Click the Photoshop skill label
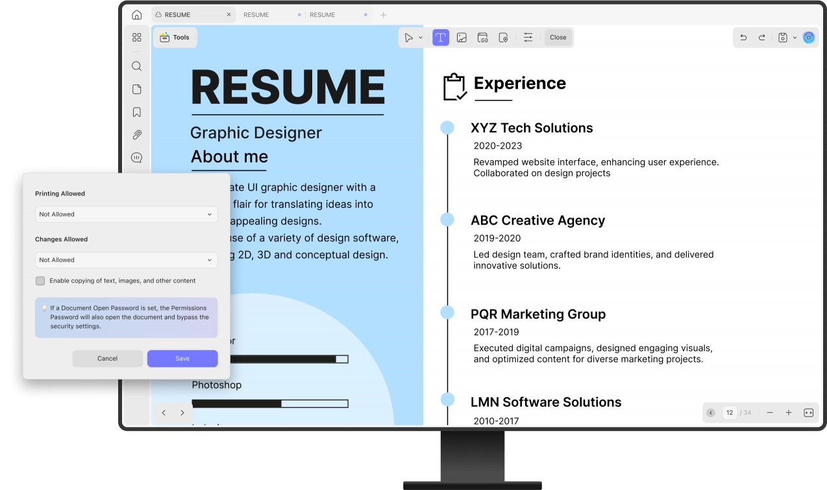This screenshot has width=827, height=490. 217,385
